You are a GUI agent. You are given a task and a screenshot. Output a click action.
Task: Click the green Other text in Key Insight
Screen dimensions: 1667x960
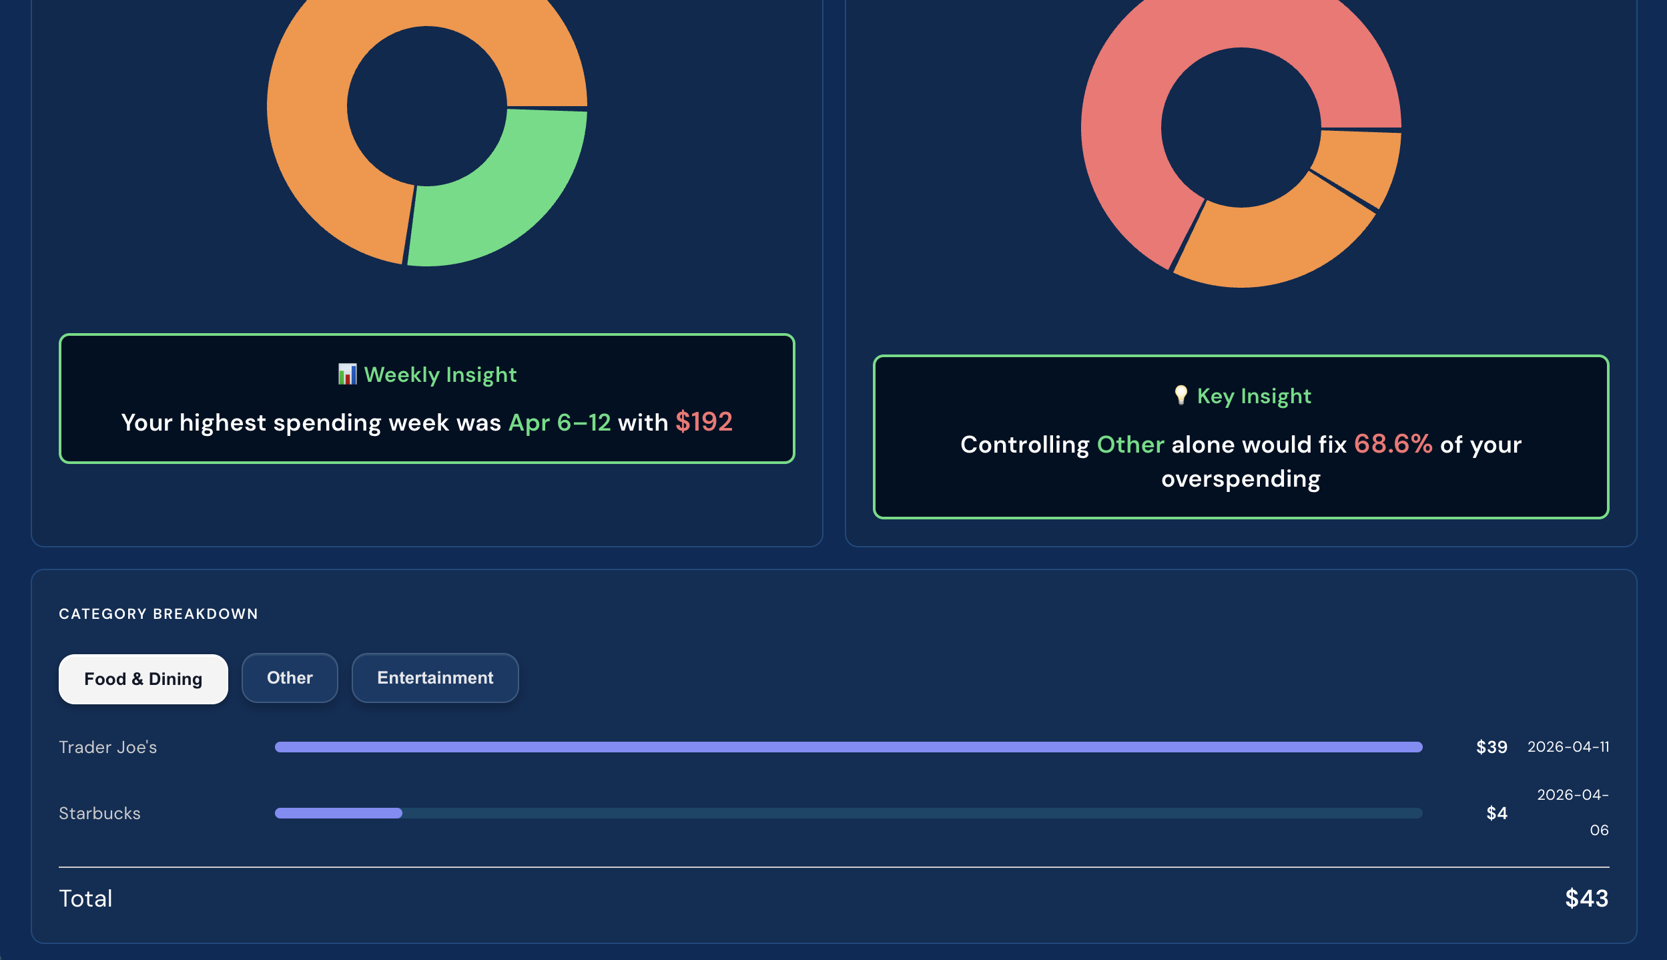pos(1130,445)
